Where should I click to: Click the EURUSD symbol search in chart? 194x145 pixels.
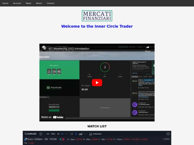coord(31,134)
